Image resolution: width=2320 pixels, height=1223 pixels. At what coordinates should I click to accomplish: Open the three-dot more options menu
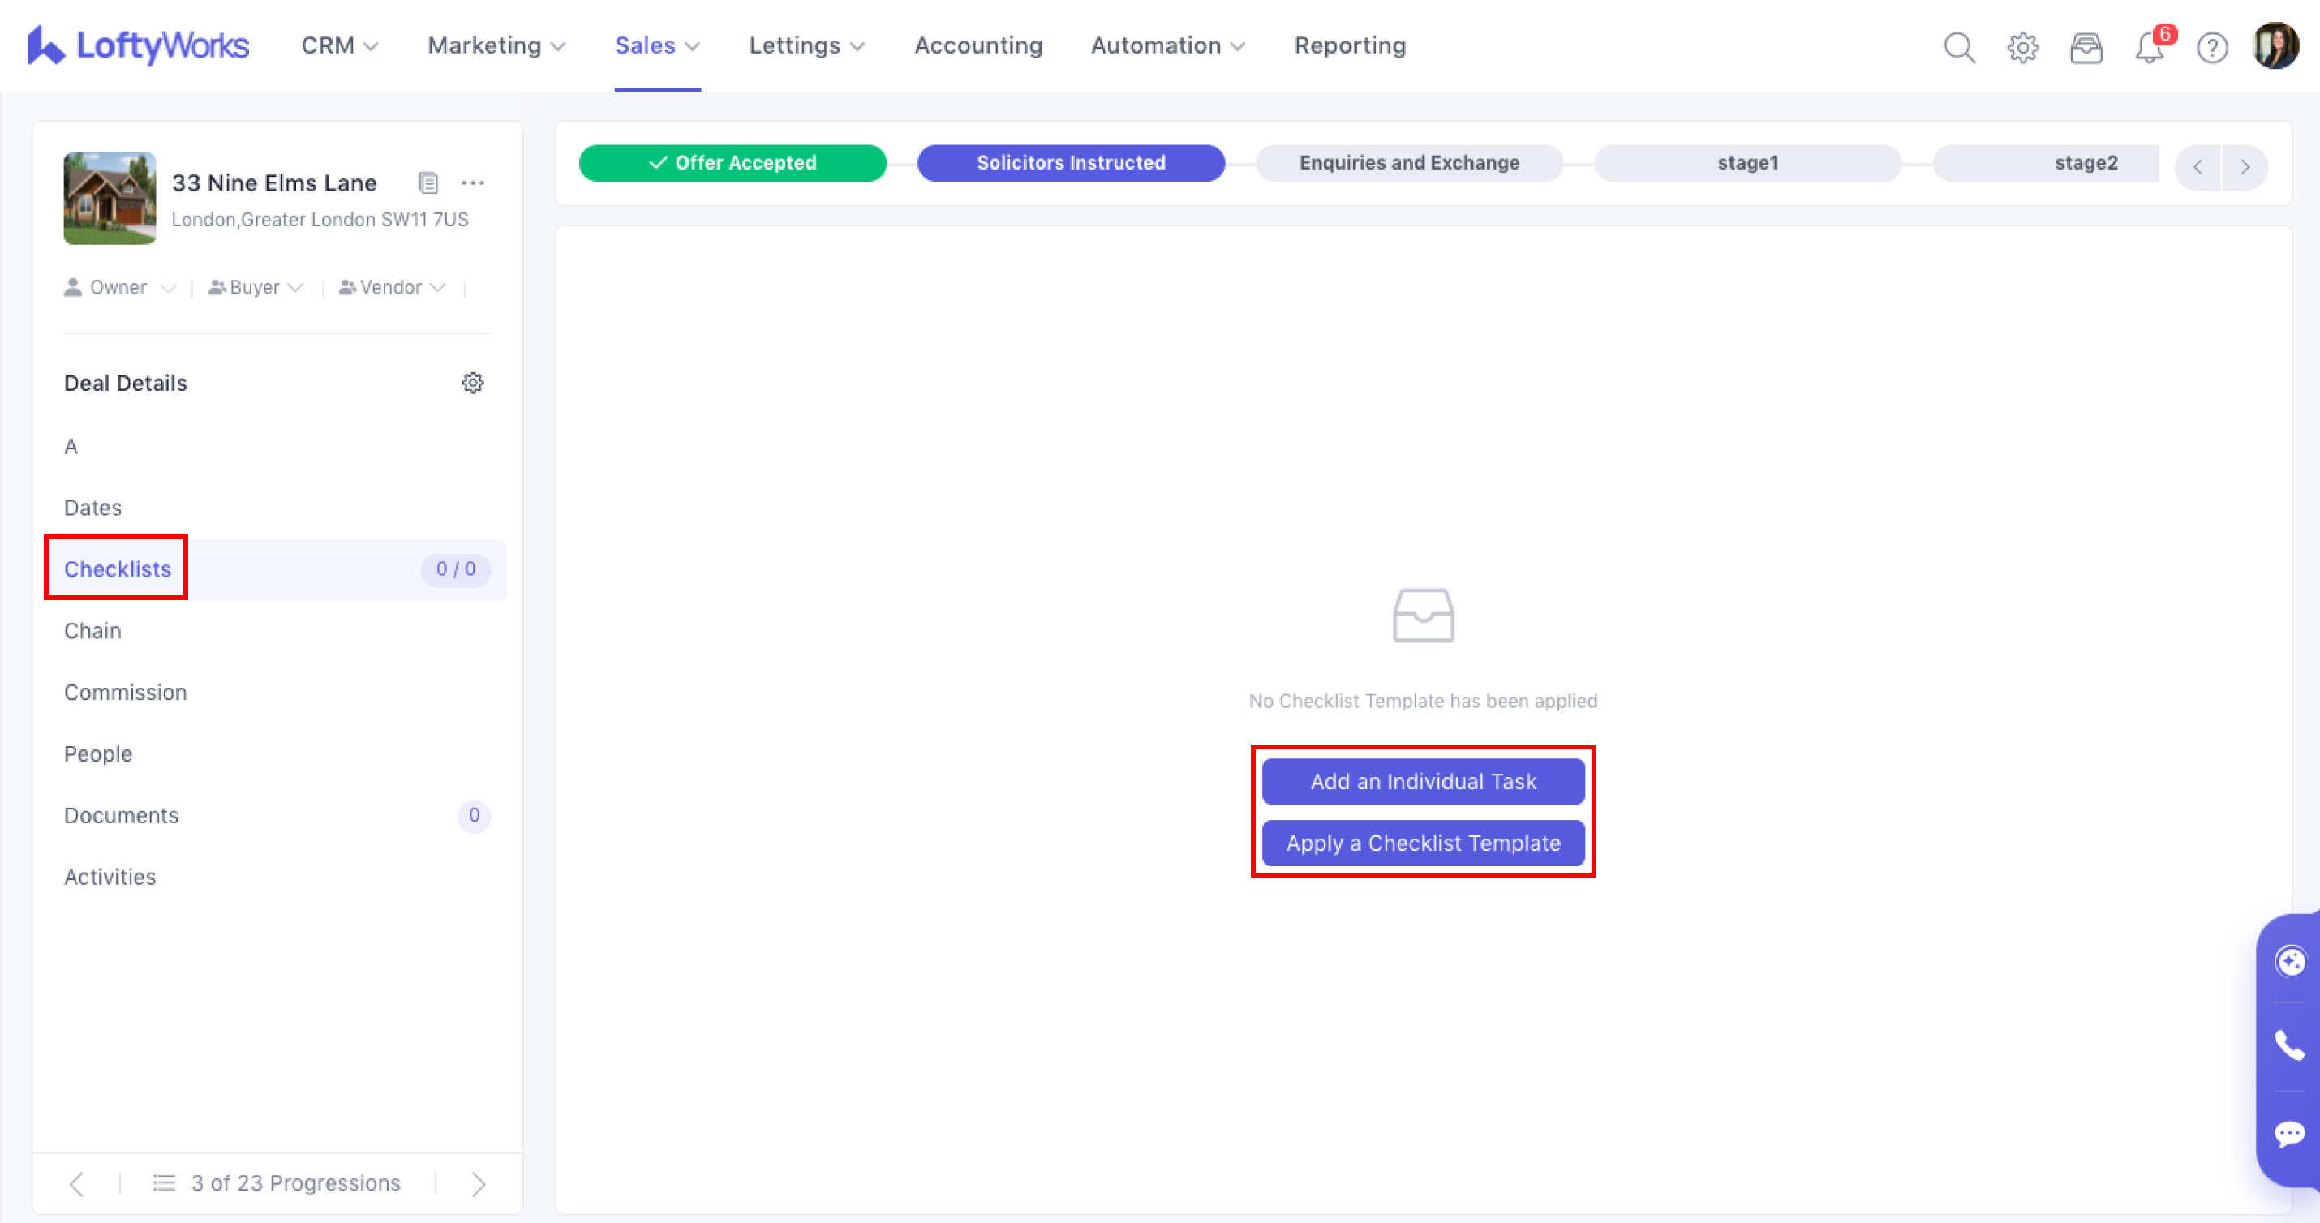pos(473,182)
